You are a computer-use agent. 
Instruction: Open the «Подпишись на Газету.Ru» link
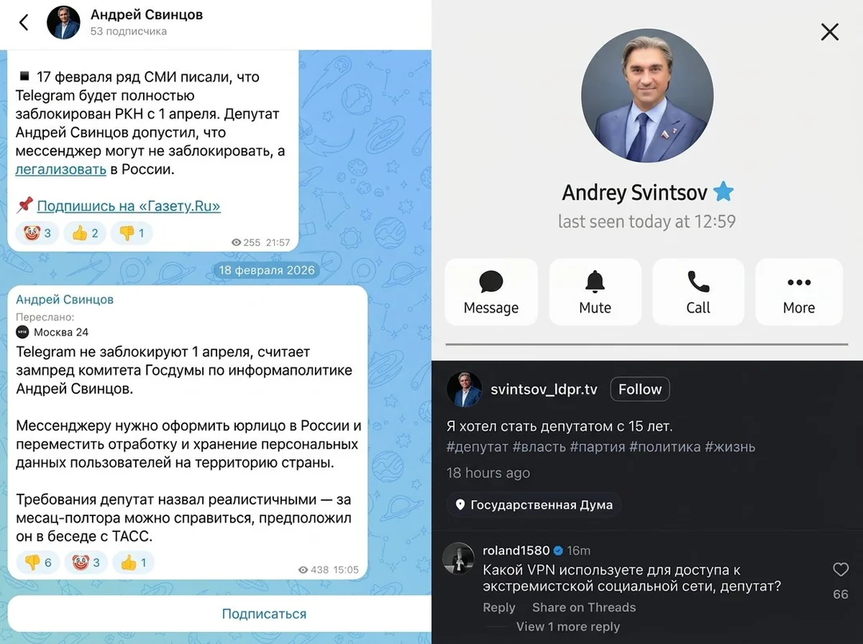coord(129,206)
